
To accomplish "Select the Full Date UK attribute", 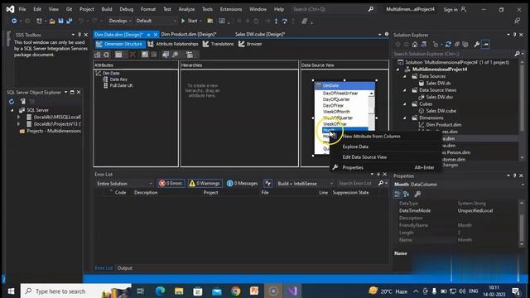I will coord(121,85).
